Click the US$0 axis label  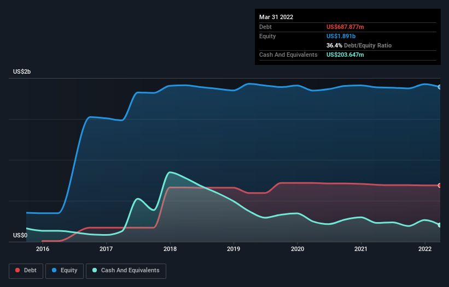click(20, 235)
